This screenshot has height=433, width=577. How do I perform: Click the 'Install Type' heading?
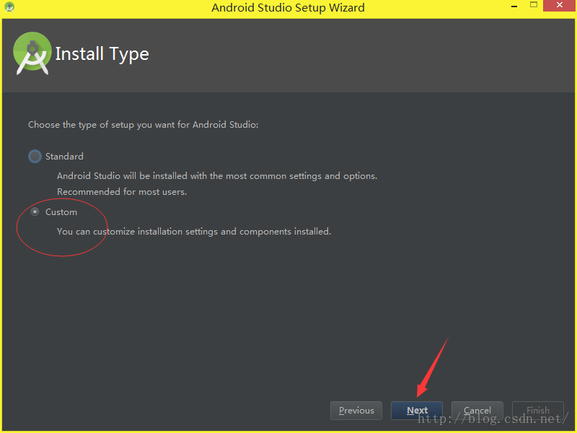(x=102, y=54)
